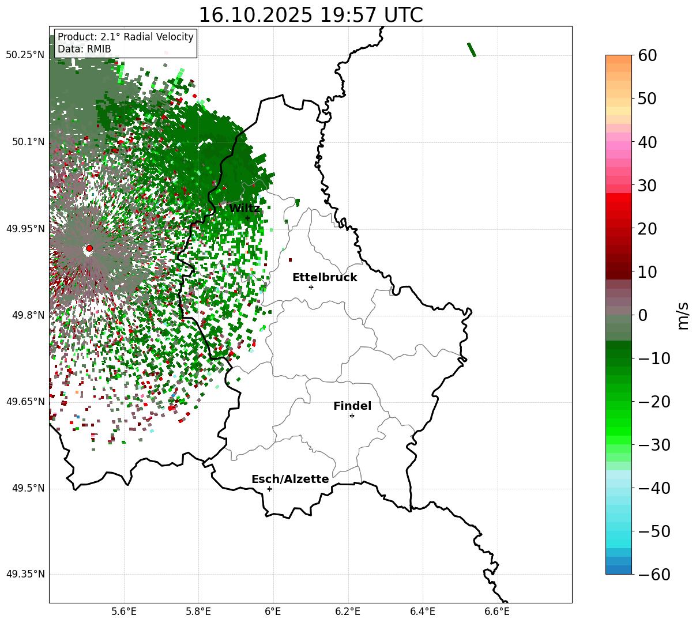This screenshot has width=696, height=623.
Task: Click the colorbar tick label 10
Action: click(x=648, y=272)
